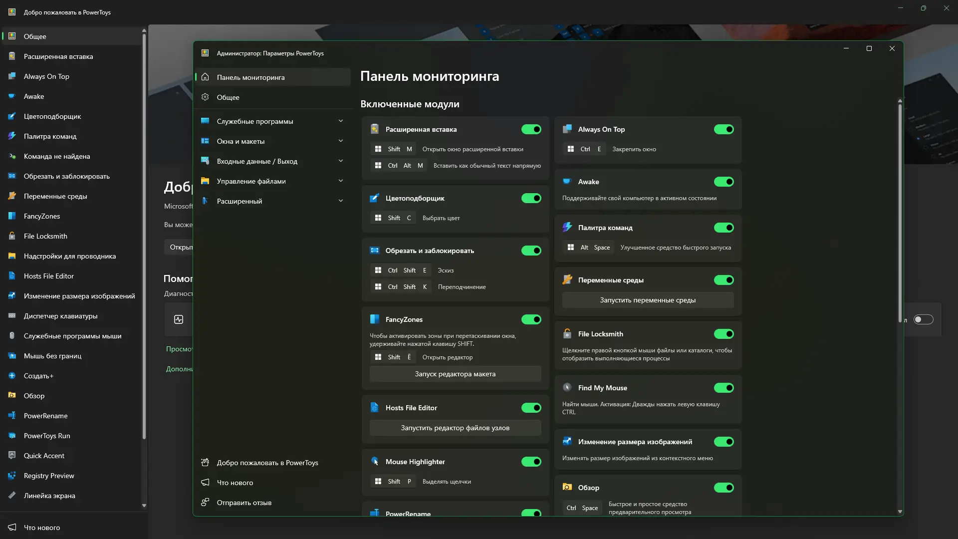Click the Registry Preview icon in the sidebar

point(12,476)
